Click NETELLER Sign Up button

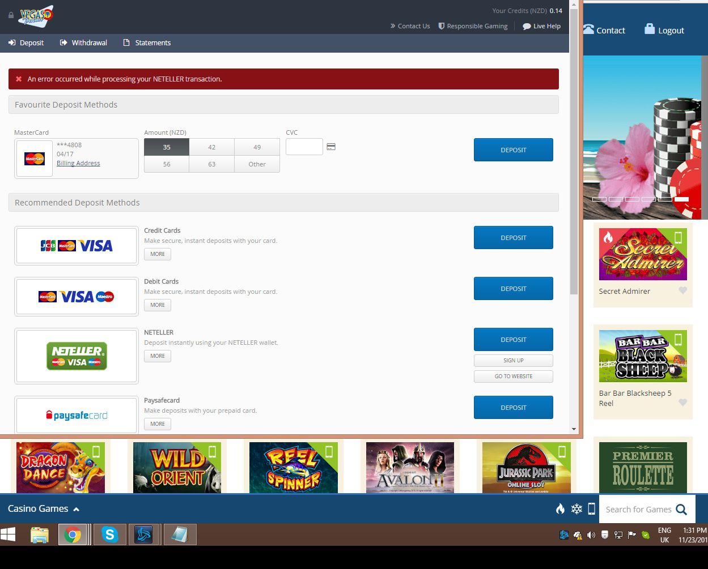[x=514, y=361]
